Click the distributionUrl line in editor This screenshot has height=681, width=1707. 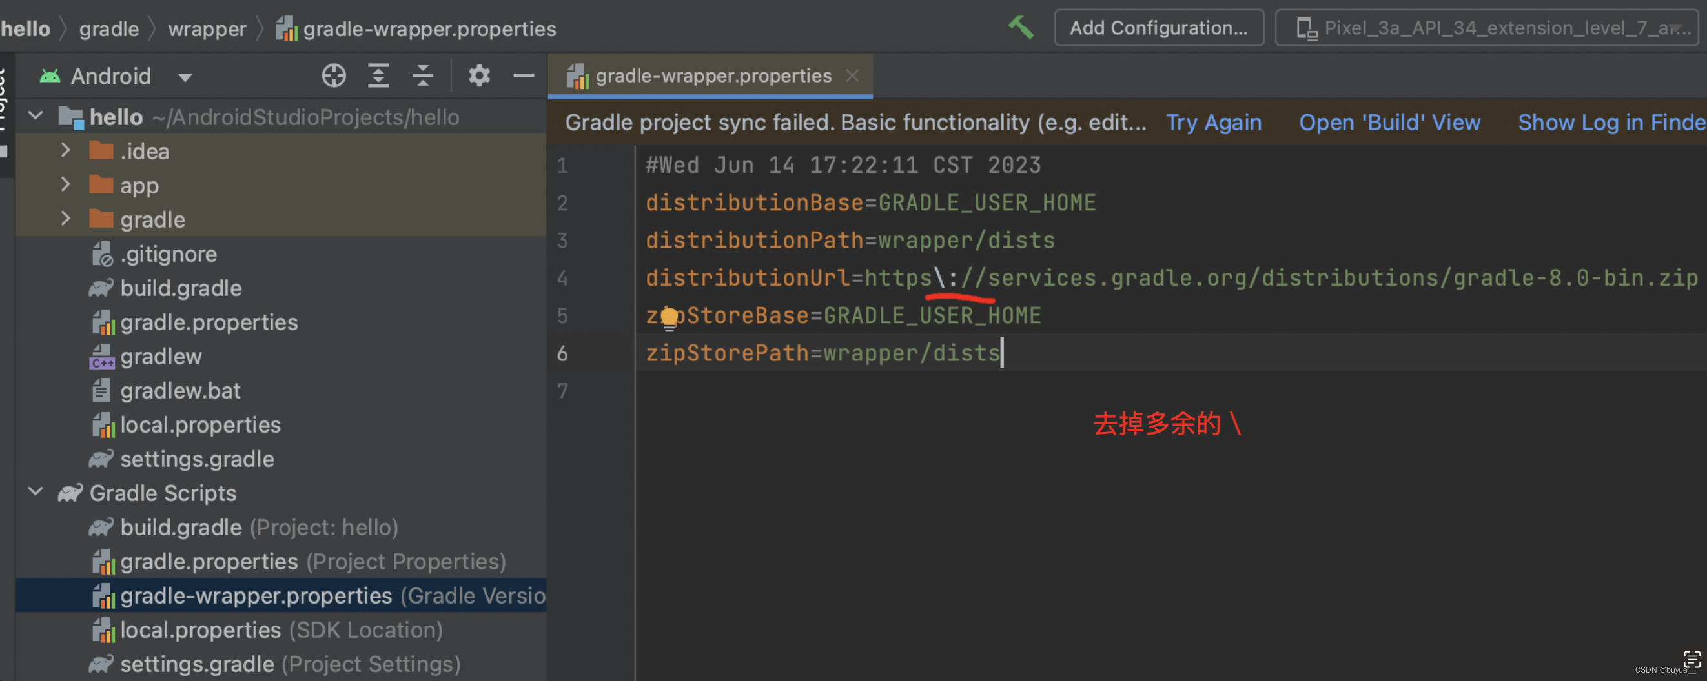click(1171, 277)
